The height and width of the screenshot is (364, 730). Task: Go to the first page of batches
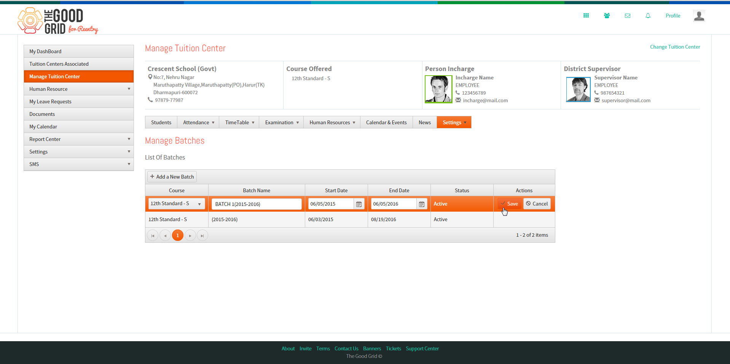click(153, 236)
